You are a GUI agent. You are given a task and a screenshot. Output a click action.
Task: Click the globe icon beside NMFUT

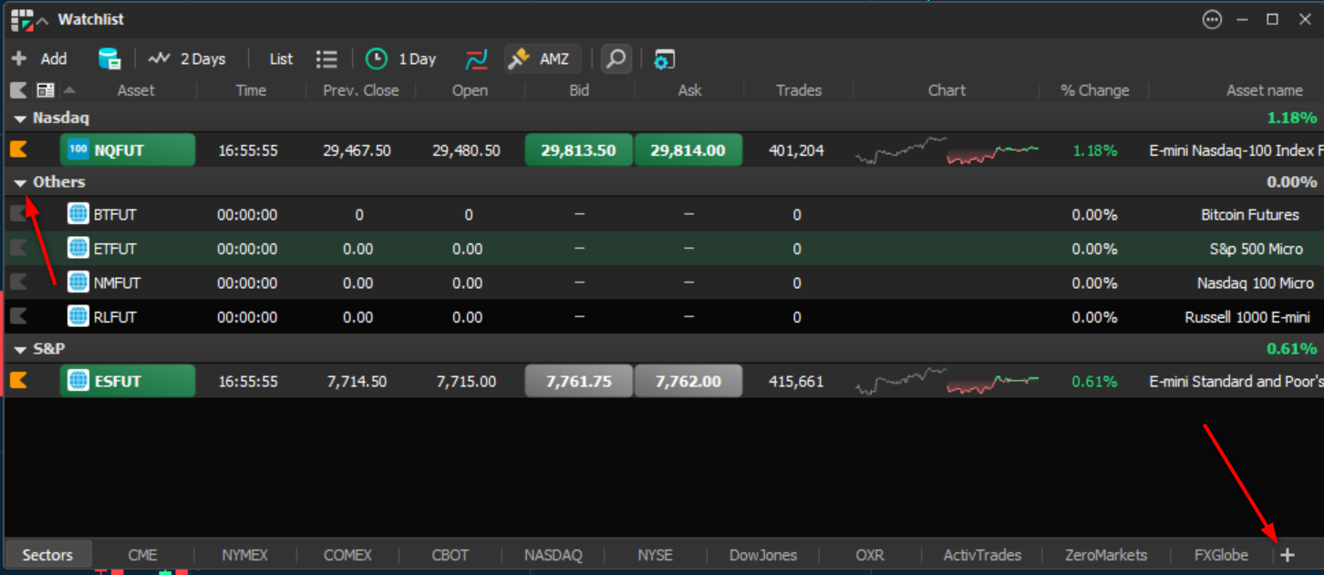click(78, 282)
